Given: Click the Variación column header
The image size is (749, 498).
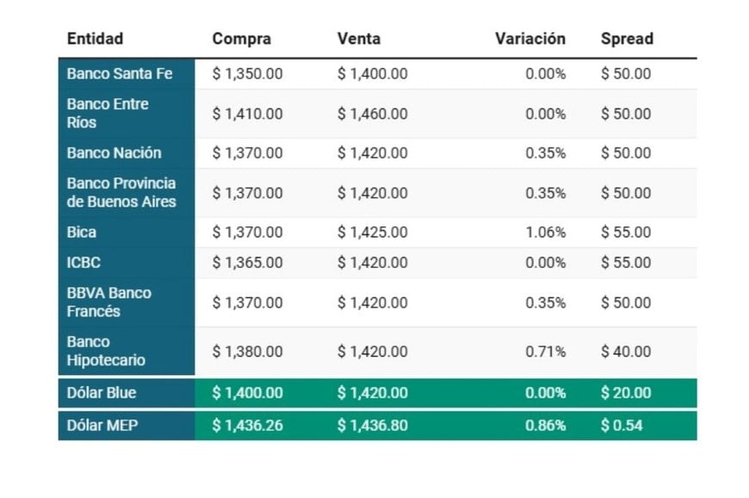Looking at the screenshot, I should pyautogui.click(x=530, y=39).
